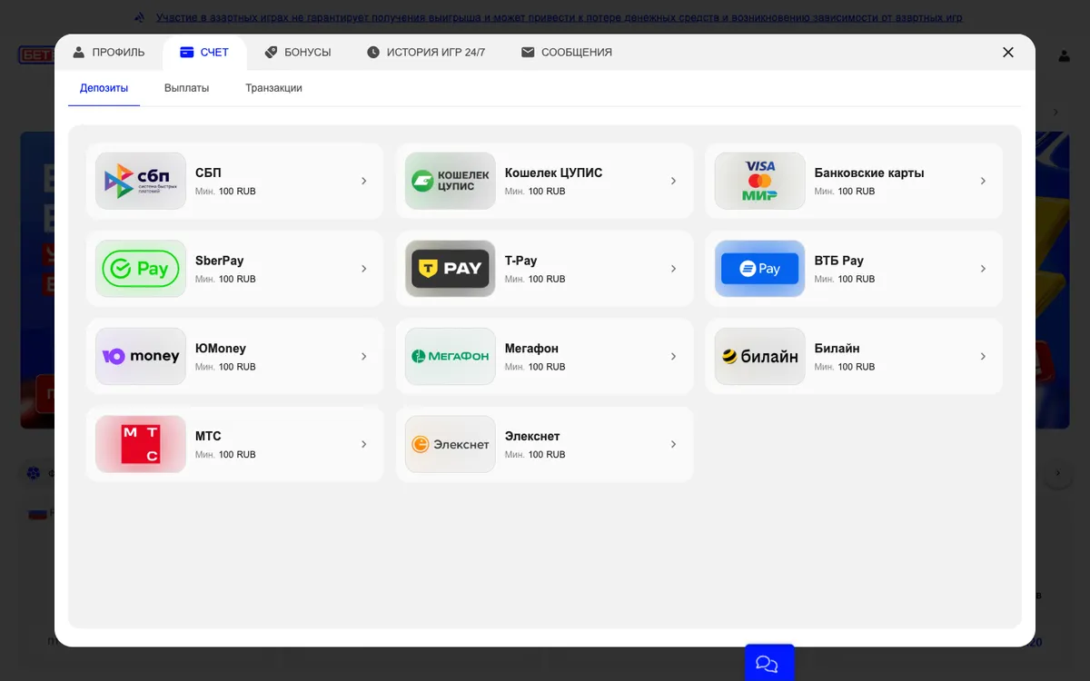1090x681 pixels.
Task: Open the live chat widget icon
Action: (x=769, y=664)
